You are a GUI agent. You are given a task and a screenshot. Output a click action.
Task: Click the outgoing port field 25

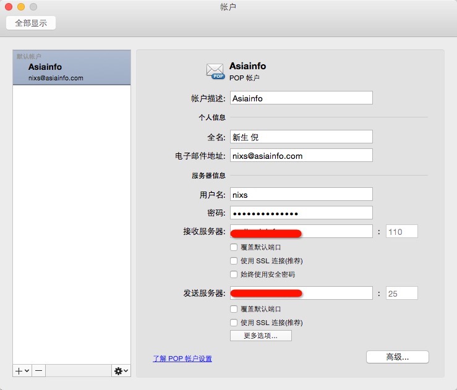[x=401, y=293]
